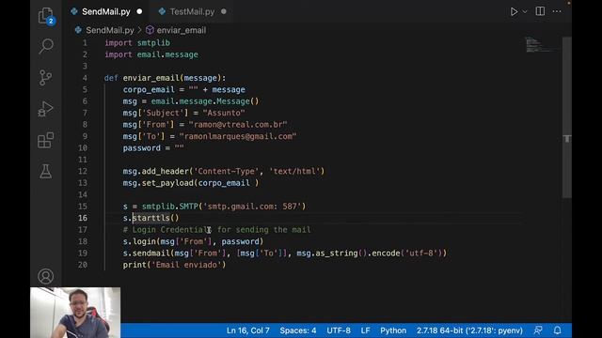Click the s.starttls() call
This screenshot has height=338, width=602.
(x=150, y=218)
